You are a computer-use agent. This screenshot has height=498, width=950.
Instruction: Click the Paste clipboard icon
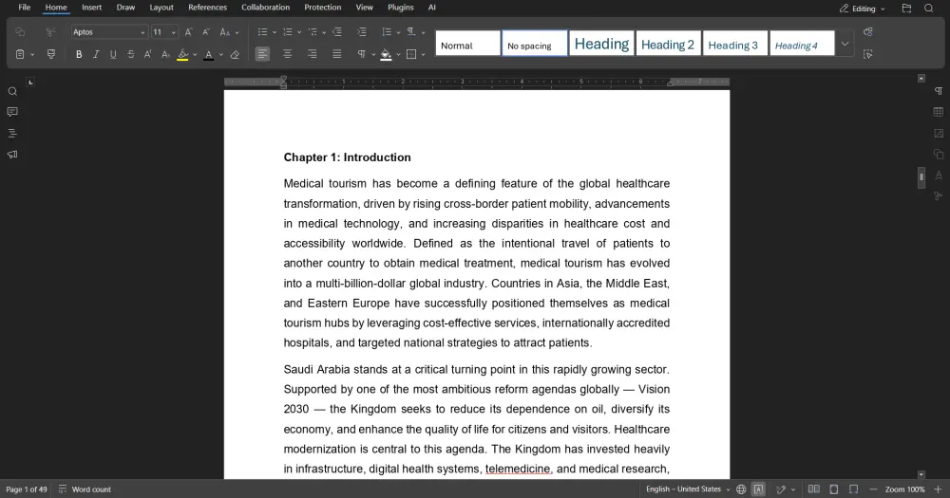(x=20, y=54)
